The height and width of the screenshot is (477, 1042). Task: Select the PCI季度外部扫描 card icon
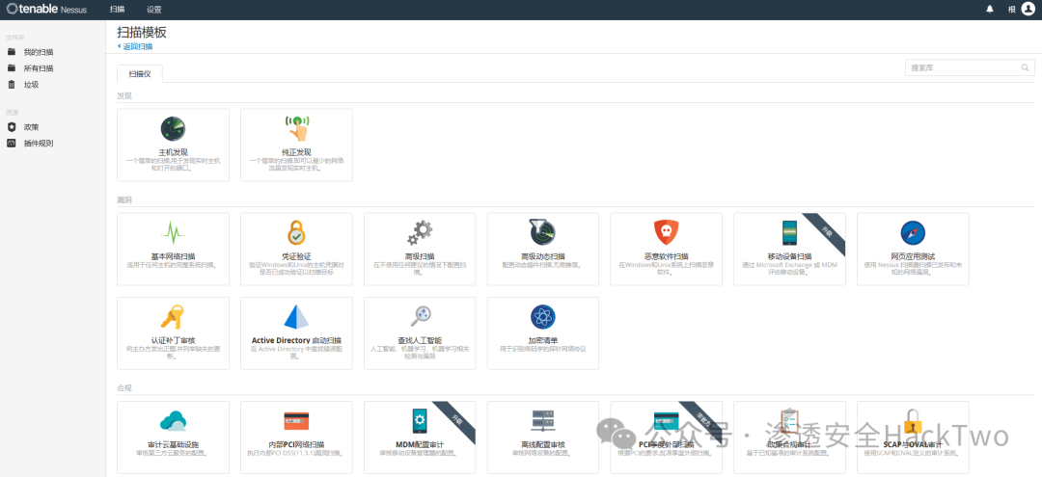667,421
